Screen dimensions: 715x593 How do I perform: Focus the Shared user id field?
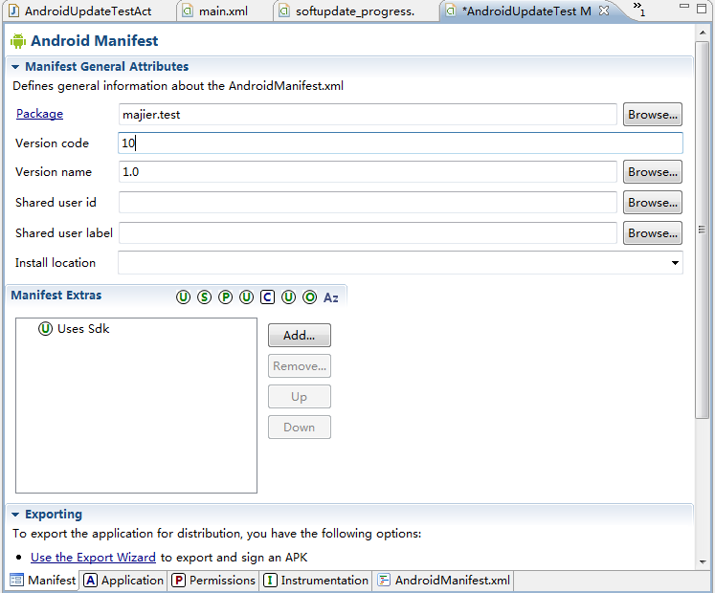coord(368,203)
